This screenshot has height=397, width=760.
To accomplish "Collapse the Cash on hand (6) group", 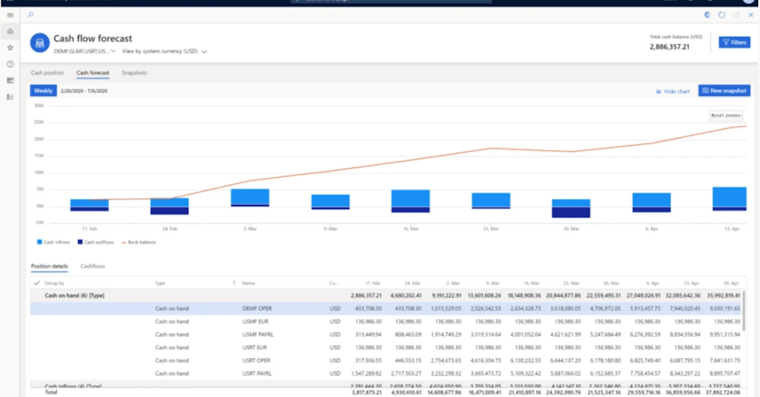I will pos(74,295).
